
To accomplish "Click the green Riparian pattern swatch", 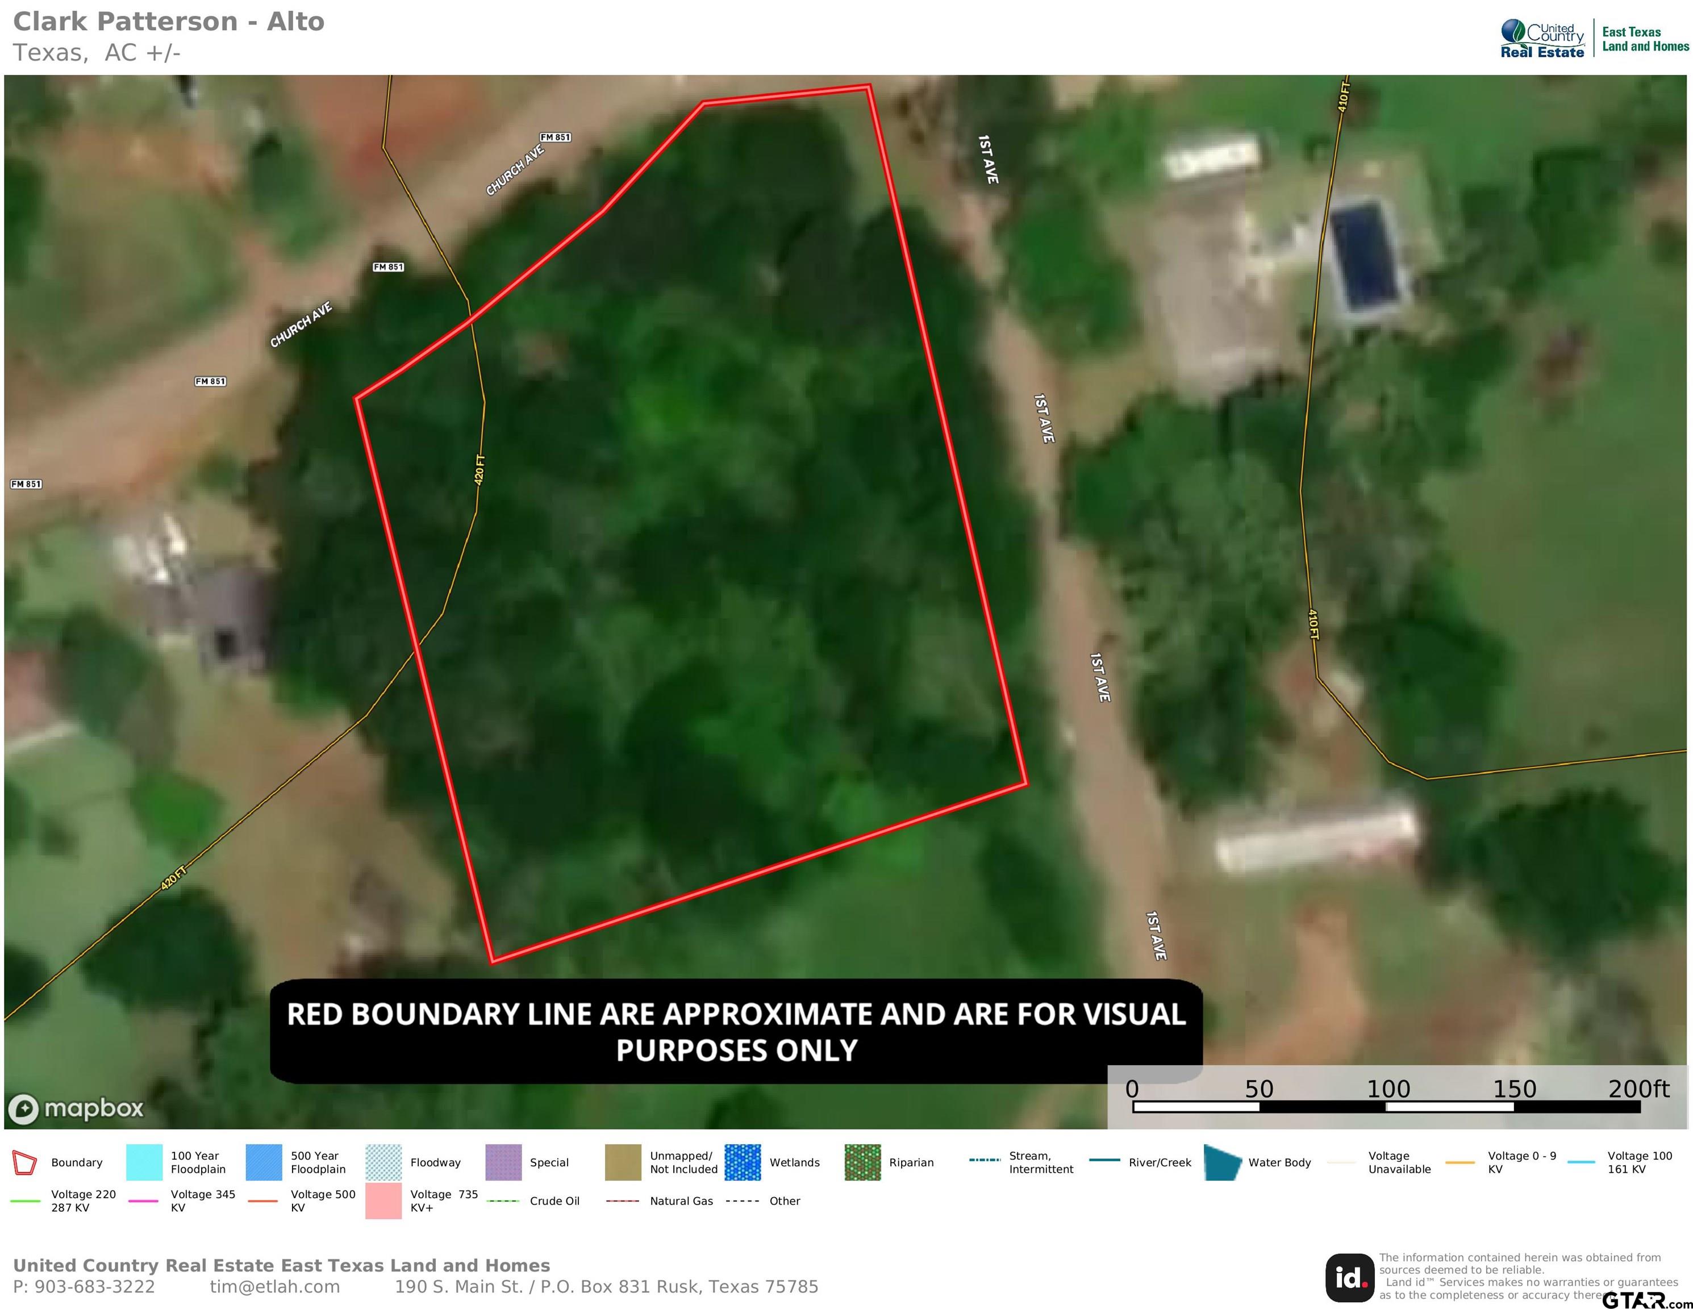I will pyautogui.click(x=863, y=1162).
